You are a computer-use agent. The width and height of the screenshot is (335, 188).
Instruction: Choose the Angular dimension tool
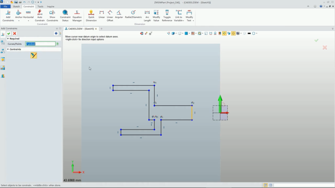pyautogui.click(x=119, y=14)
